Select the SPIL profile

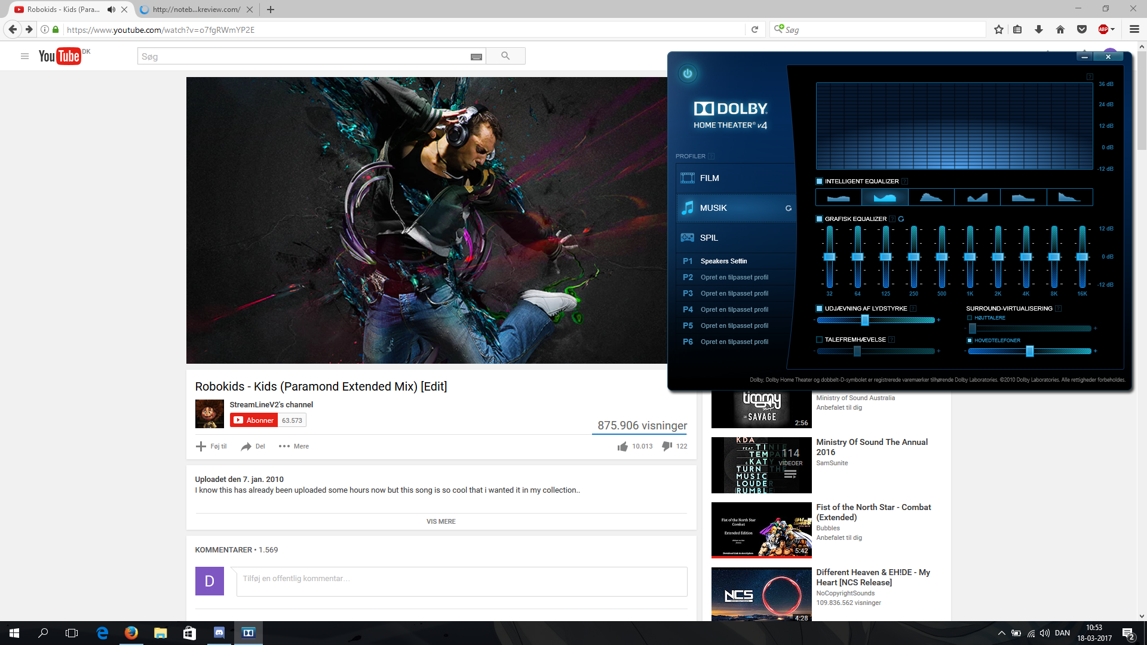pyautogui.click(x=735, y=238)
